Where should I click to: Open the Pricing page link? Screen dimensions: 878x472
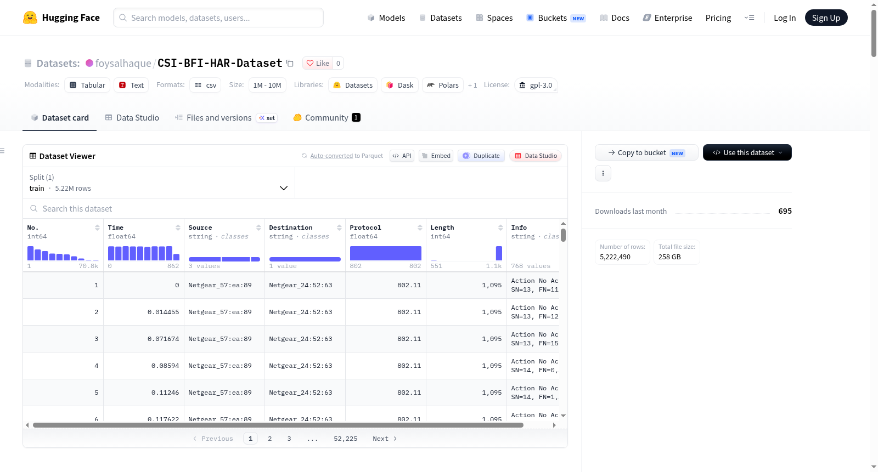click(718, 18)
